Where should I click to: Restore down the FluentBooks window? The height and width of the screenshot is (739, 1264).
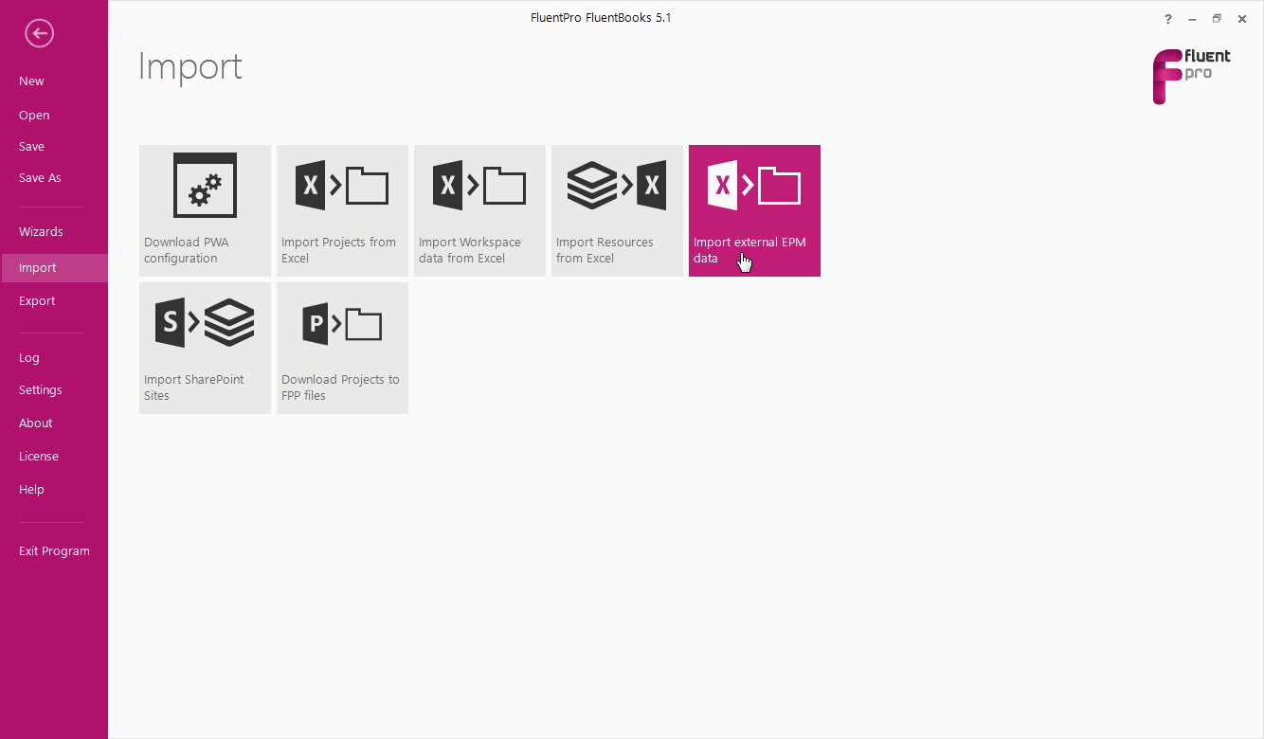[1218, 19]
